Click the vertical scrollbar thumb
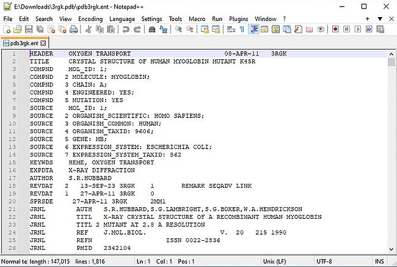Viewport: 397px width, 267px height. tap(391, 62)
